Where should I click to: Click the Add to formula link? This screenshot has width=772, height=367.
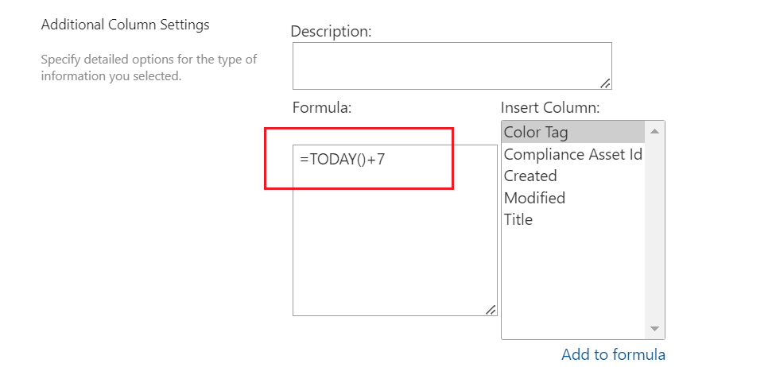(613, 354)
